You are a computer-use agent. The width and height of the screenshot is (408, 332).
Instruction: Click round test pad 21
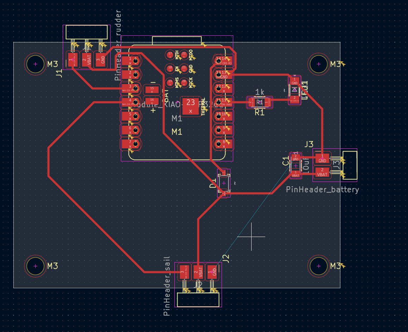pyautogui.click(x=184, y=69)
